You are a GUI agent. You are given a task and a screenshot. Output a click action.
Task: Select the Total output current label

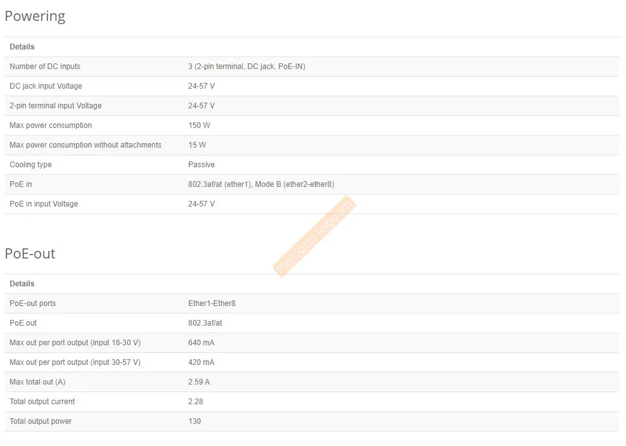point(42,402)
